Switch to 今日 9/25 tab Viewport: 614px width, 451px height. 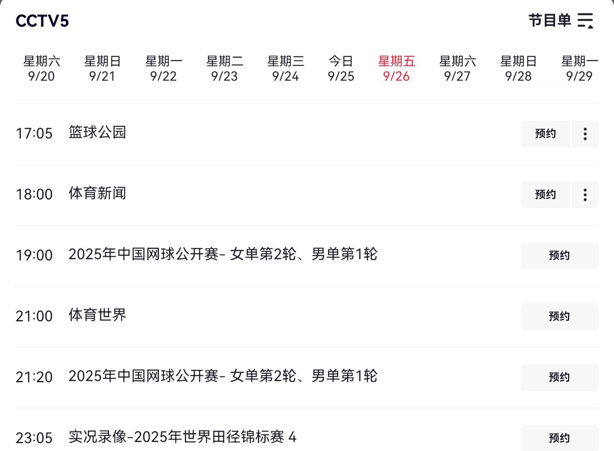pyautogui.click(x=341, y=68)
